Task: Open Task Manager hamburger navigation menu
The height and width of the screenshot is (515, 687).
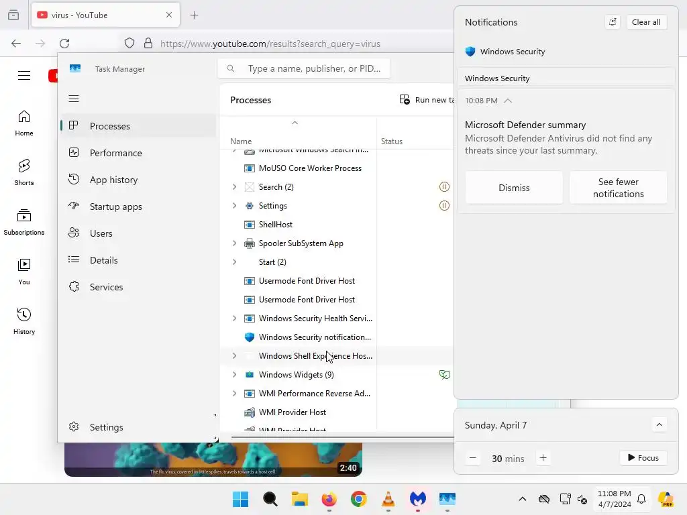Action: click(74, 99)
